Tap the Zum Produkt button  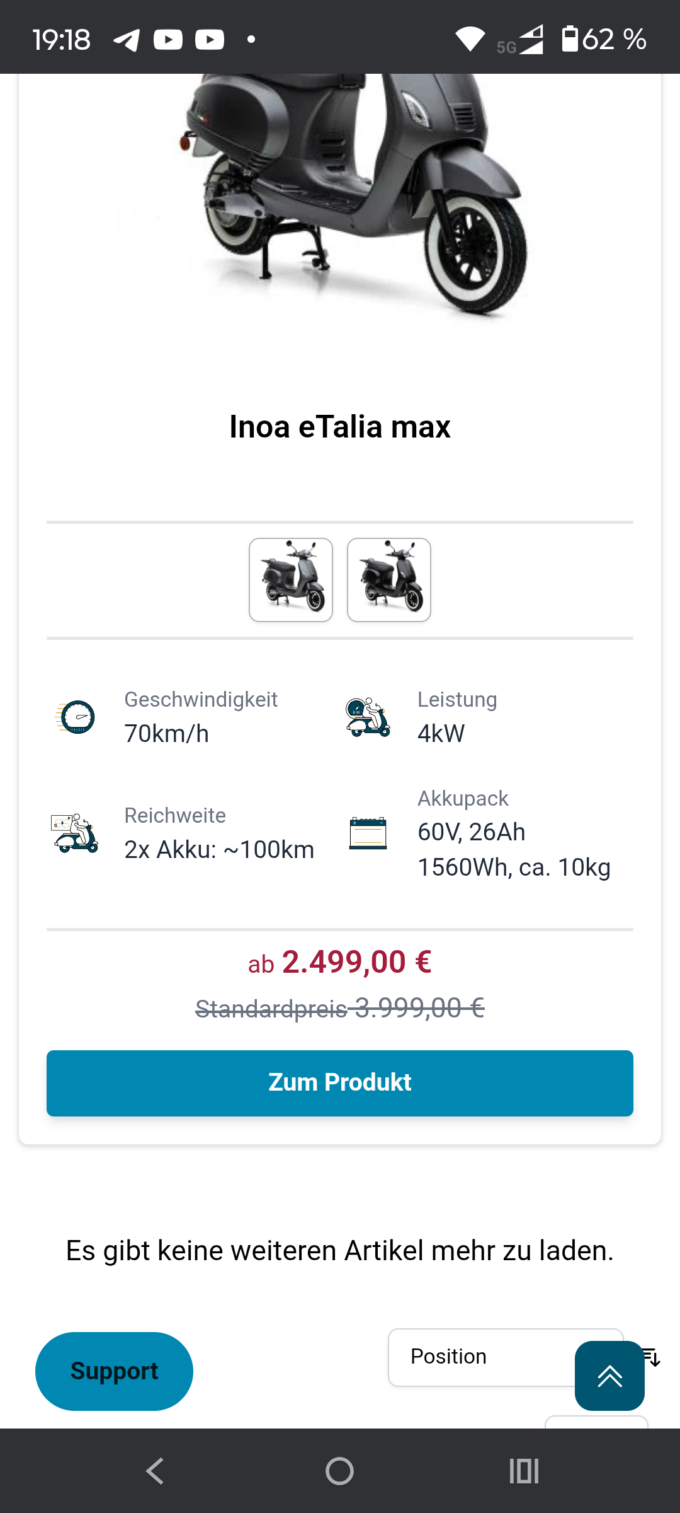pyautogui.click(x=340, y=1083)
